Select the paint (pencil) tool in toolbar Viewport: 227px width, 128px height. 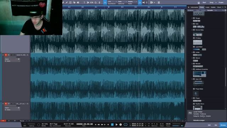click(67, 2)
